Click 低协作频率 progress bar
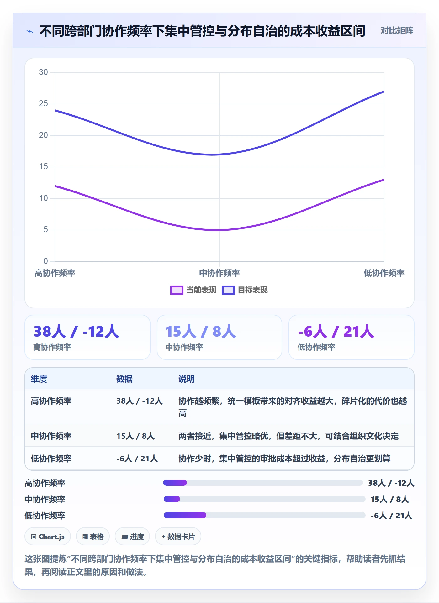 (264, 515)
